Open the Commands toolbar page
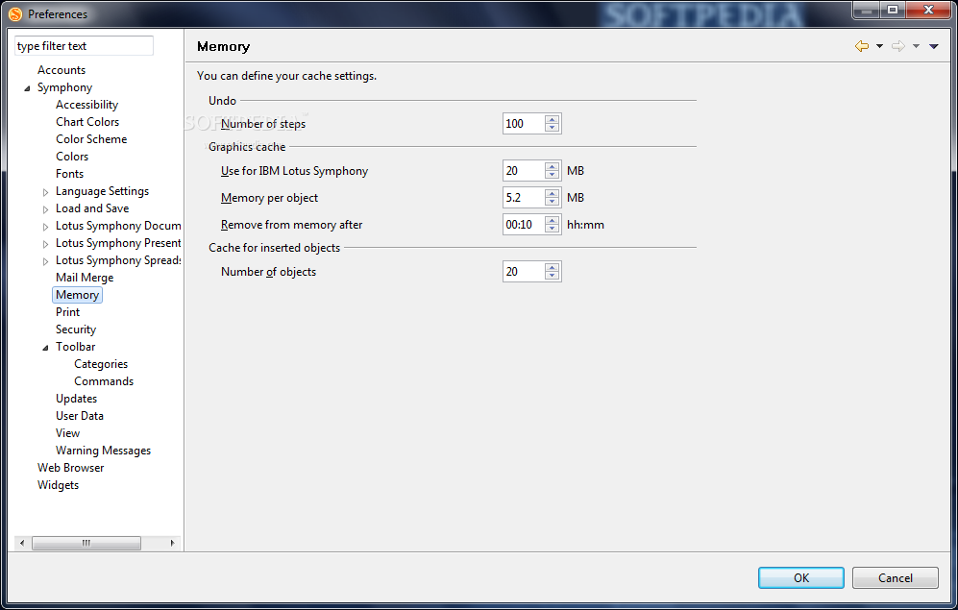 [104, 381]
